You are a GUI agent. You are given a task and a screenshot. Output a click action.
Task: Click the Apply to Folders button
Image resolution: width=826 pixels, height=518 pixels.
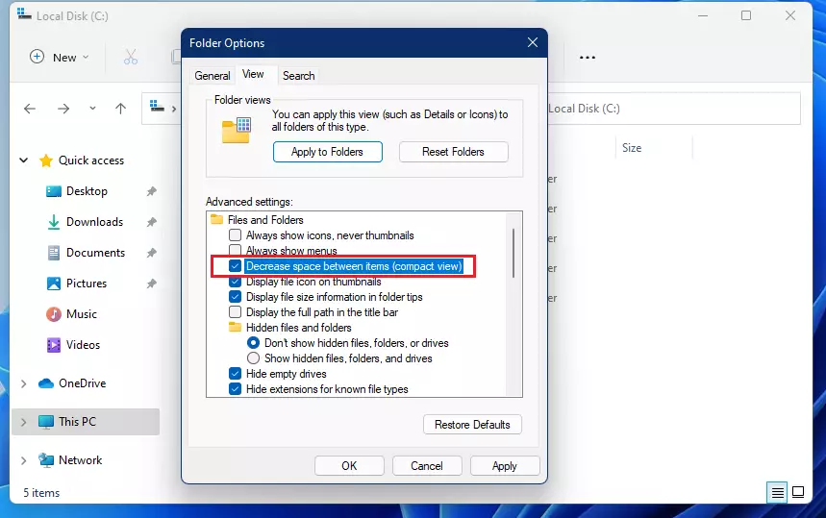(328, 152)
